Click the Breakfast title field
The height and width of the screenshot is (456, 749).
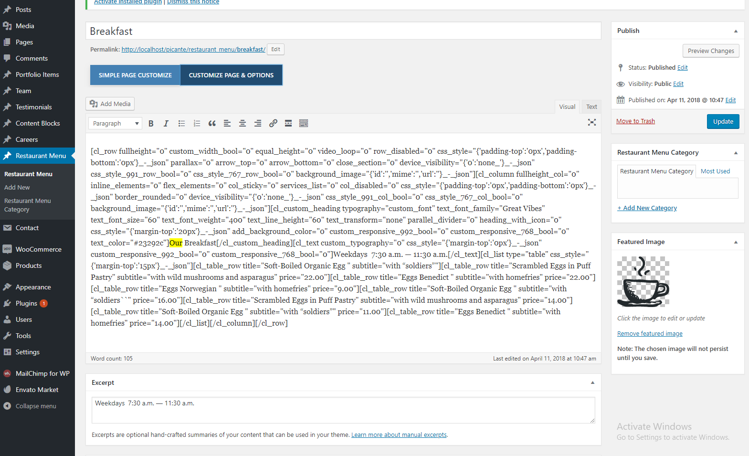click(x=343, y=31)
